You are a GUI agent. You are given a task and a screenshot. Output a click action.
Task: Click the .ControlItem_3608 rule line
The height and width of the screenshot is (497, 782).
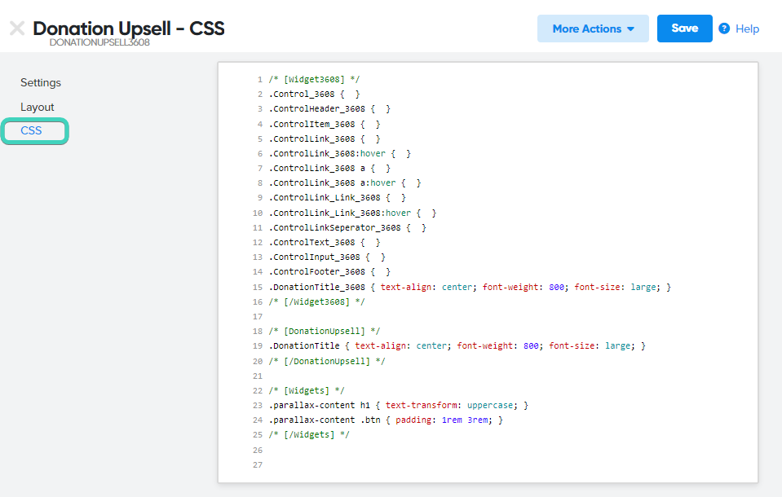[x=325, y=124]
